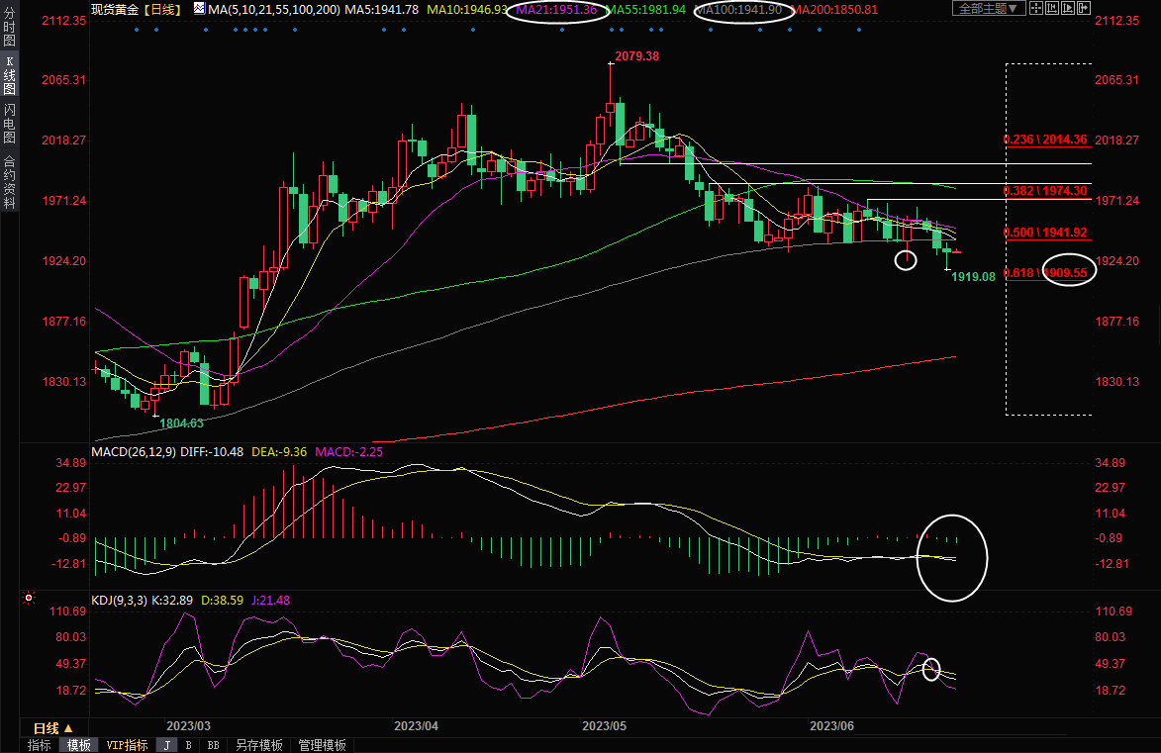Click the red sun icon beside KDJ

(x=28, y=600)
